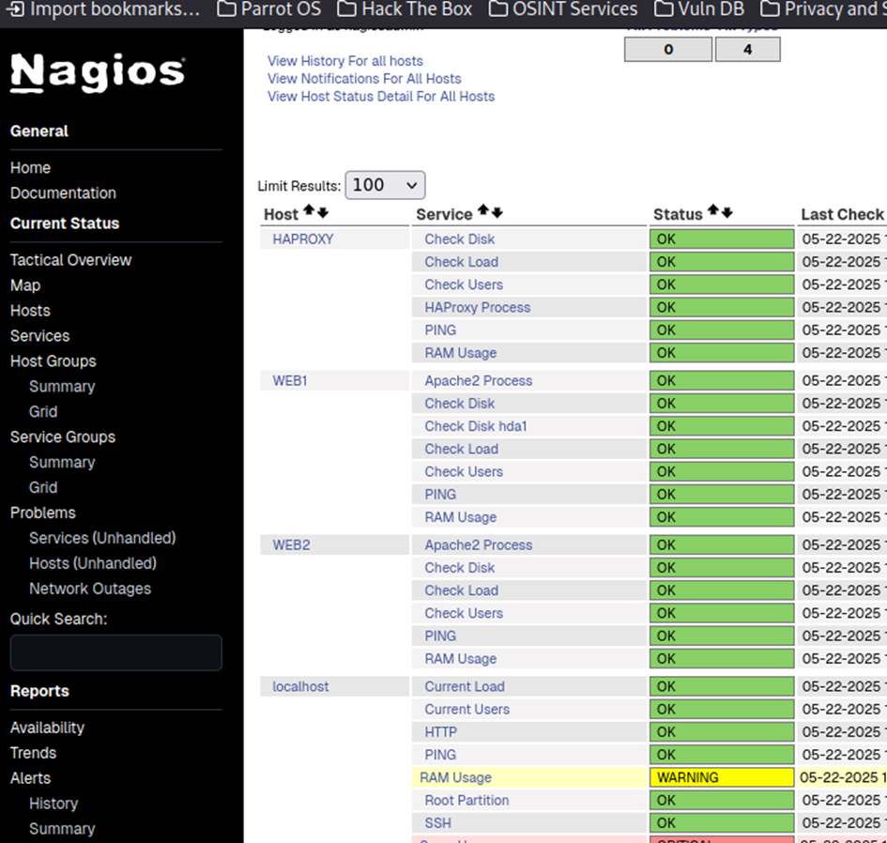Open the Problems page in the sidebar

tap(43, 513)
